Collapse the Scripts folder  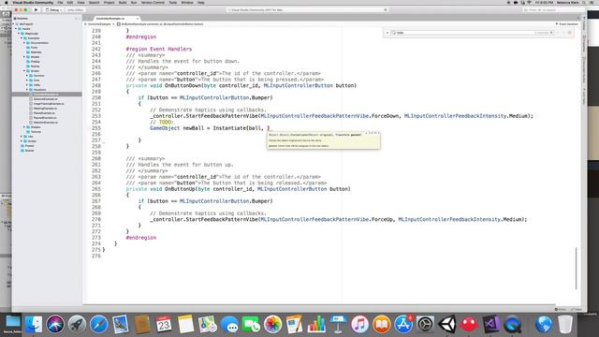(x=24, y=71)
